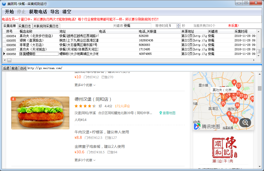Image resolution: width=264 pixels, height=171 pixels.
Task: Click map marker number 6
Action: 229,114
